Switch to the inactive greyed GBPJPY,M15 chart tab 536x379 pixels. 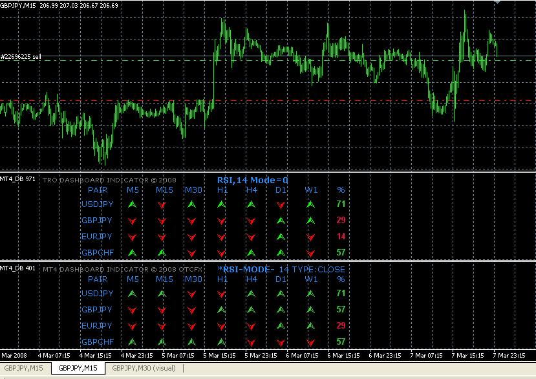click(x=23, y=368)
